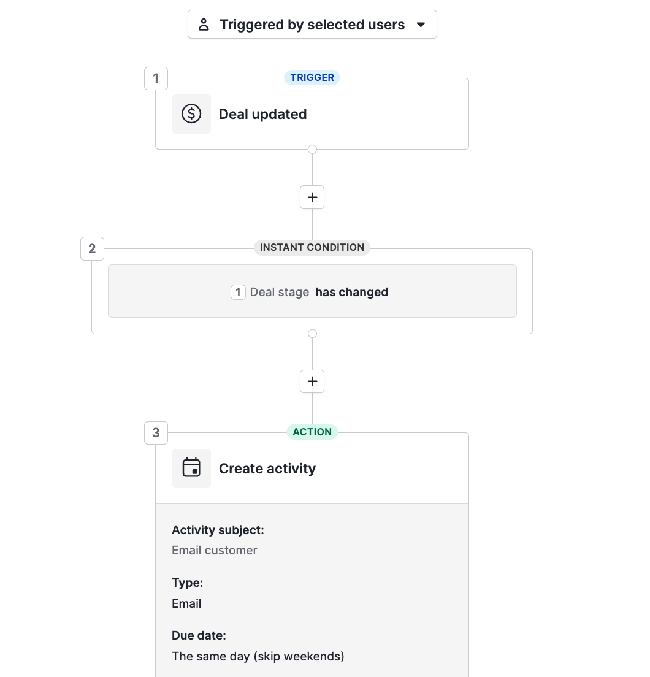Click the connector node below the condition block

point(312,333)
